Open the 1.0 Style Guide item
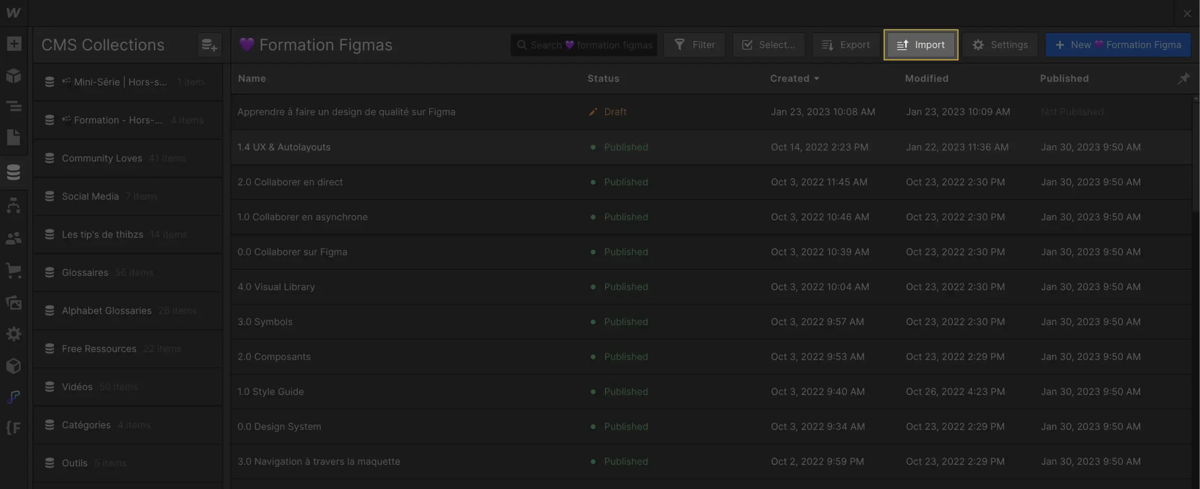1200x489 pixels. [x=711, y=392]
